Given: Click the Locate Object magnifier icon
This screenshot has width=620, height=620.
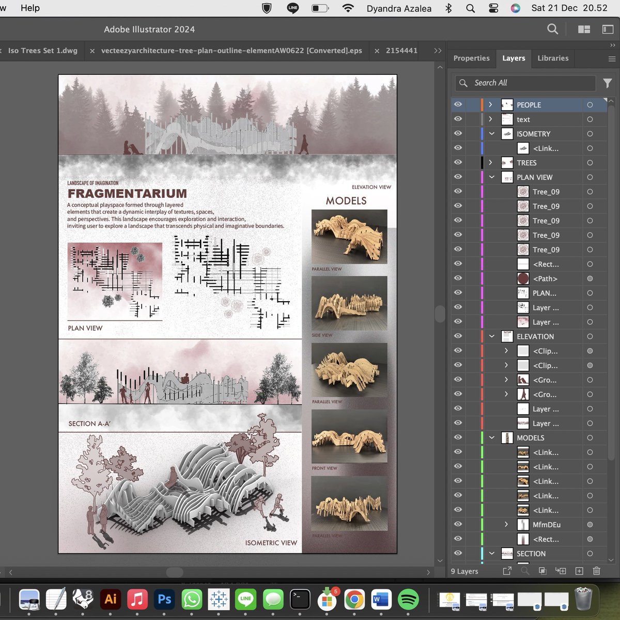Looking at the screenshot, I should pyautogui.click(x=525, y=571).
